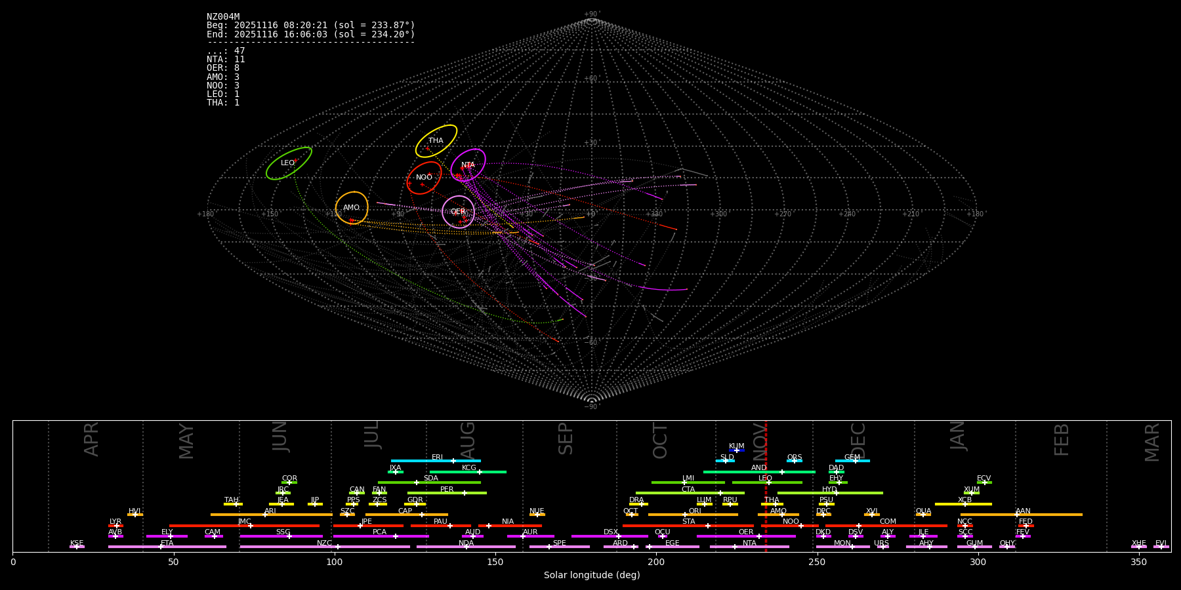Click the KUM shower label on the timeline
Image resolution: width=1181 pixels, height=590 pixels.
click(x=737, y=446)
